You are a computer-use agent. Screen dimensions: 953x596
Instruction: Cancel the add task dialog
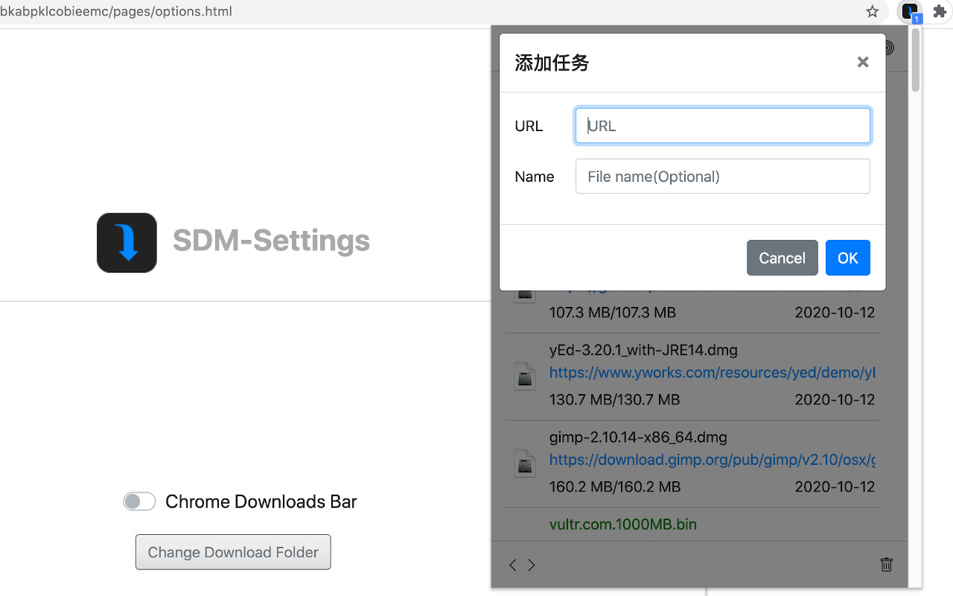pyautogui.click(x=782, y=258)
